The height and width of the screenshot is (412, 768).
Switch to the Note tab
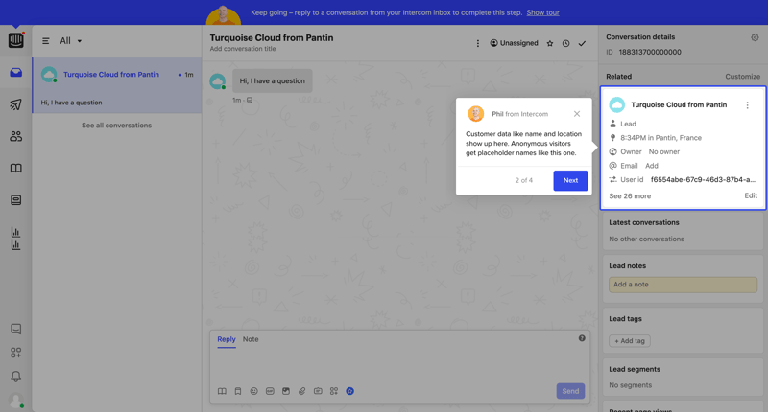coord(251,339)
